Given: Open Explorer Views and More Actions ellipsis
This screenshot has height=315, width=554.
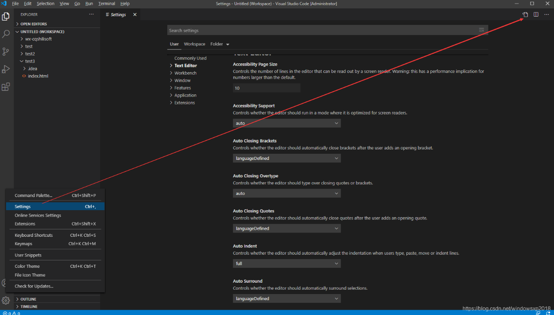Looking at the screenshot, I should pyautogui.click(x=91, y=14).
